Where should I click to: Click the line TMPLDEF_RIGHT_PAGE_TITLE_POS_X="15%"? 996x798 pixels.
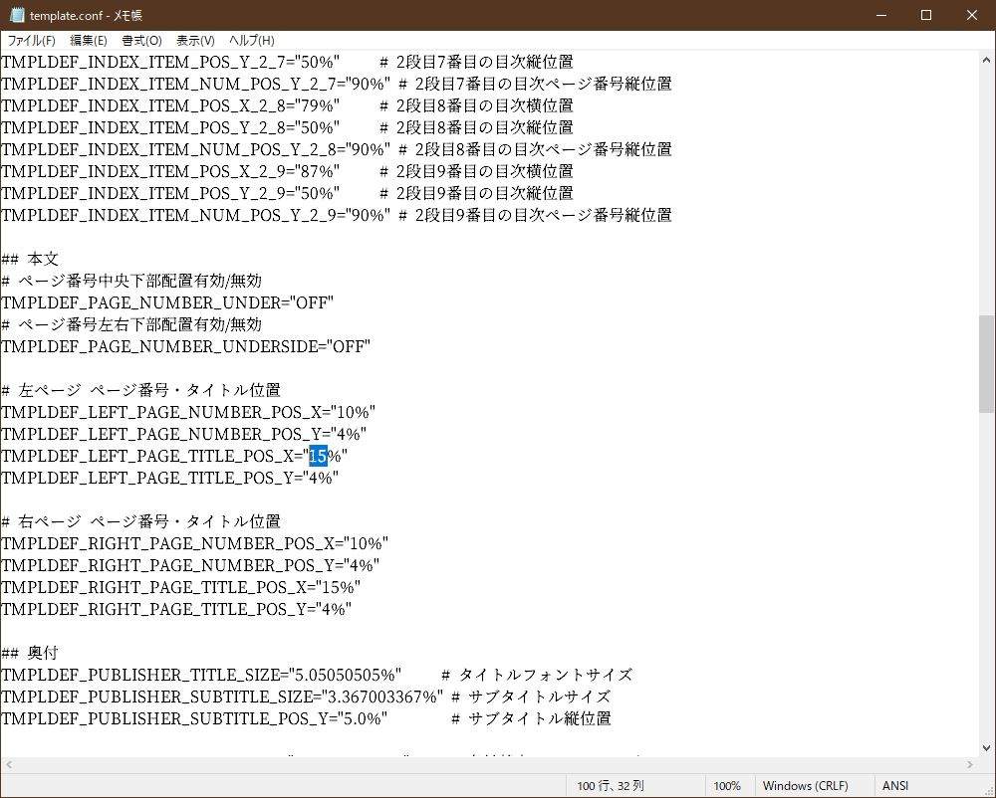click(x=181, y=587)
